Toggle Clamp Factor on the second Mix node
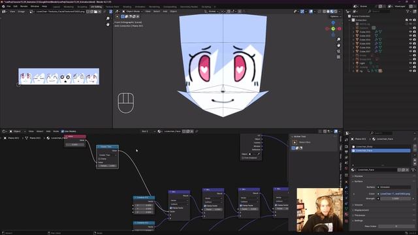Image resolution: width=418 pixels, height=235 pixels. (x=205, y=206)
